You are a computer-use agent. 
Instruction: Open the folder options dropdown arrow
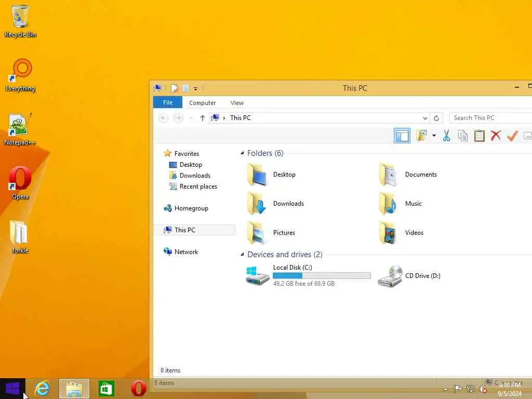point(434,136)
